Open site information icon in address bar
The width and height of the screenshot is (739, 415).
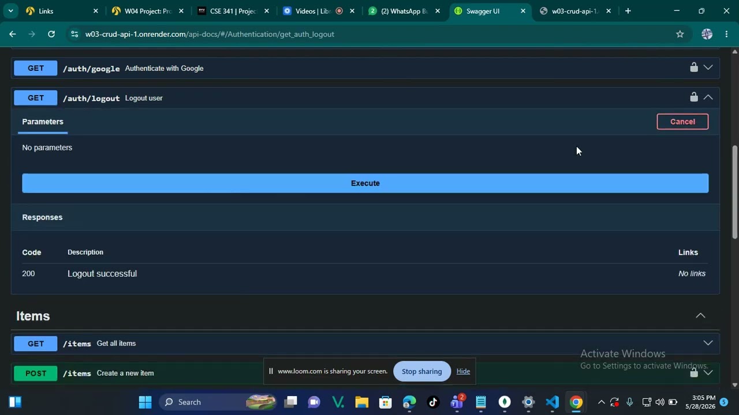click(74, 34)
